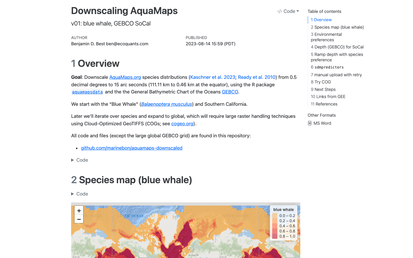The image size is (413, 258).
Task: Open 5 Ramp depth with species preference
Action: pyautogui.click(x=337, y=57)
